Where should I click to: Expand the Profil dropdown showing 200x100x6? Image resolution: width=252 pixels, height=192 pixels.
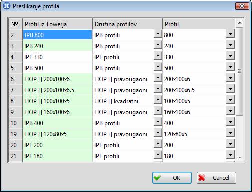tap(230, 78)
